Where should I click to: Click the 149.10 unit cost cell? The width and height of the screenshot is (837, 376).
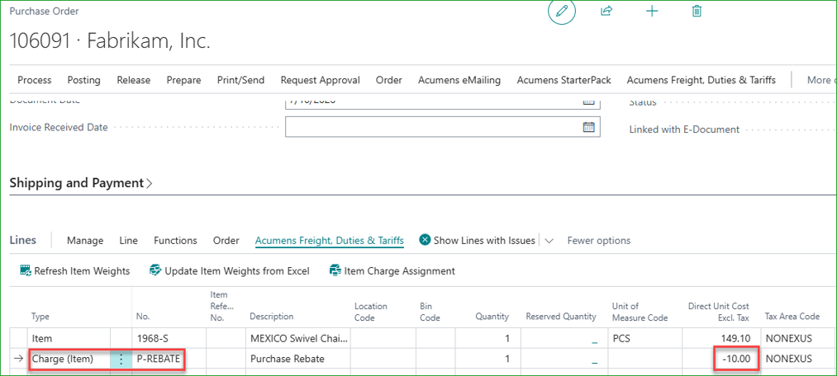[721, 338]
